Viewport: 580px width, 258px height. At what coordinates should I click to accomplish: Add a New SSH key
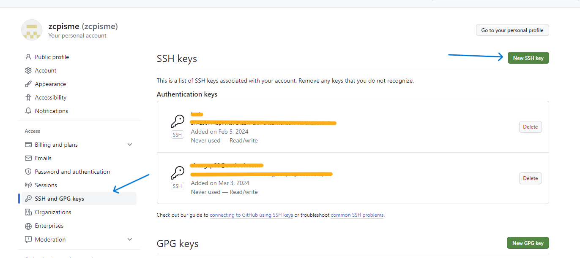coord(528,58)
